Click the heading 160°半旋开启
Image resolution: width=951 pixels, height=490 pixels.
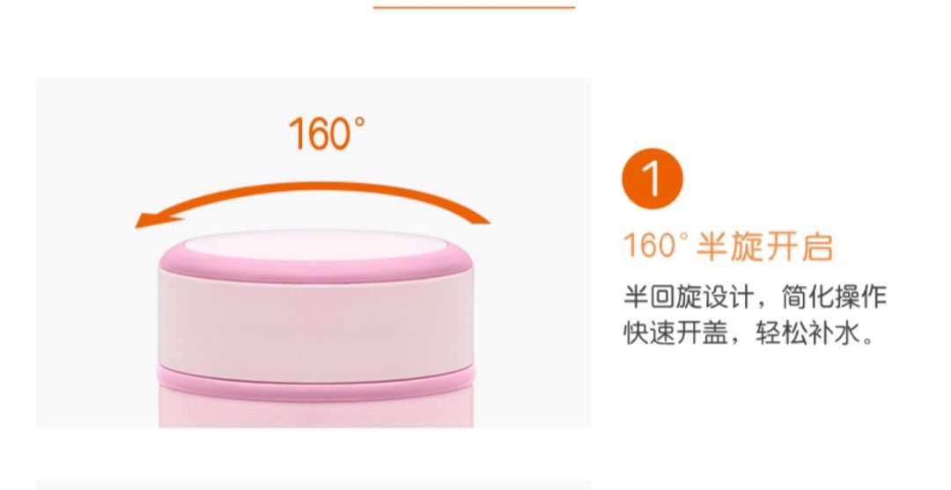pos(728,246)
